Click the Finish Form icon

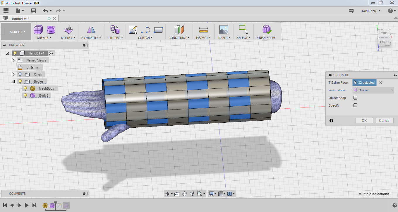[x=267, y=30]
